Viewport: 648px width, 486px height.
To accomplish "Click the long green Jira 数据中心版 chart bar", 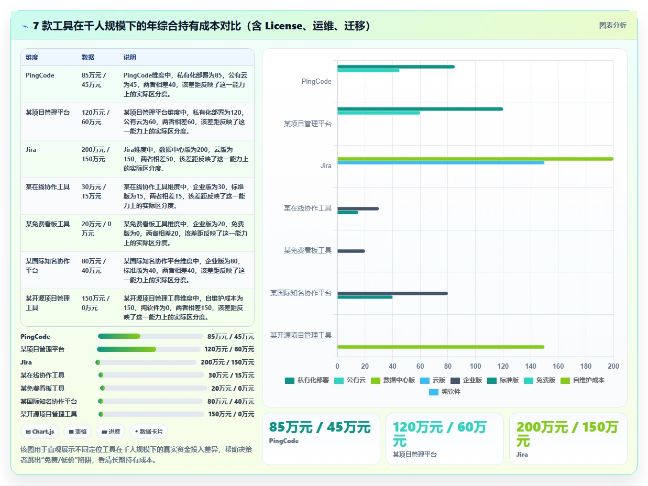I will point(475,159).
